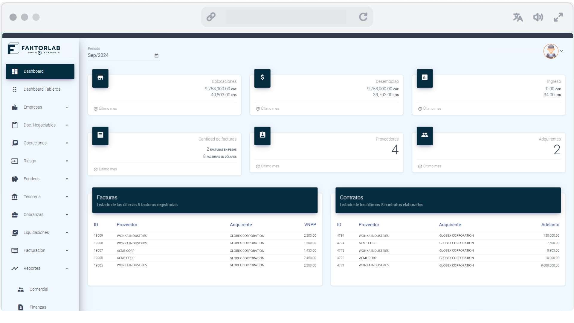Click the Ingreso chart icon
The width and height of the screenshot is (574, 323).
[425, 78]
